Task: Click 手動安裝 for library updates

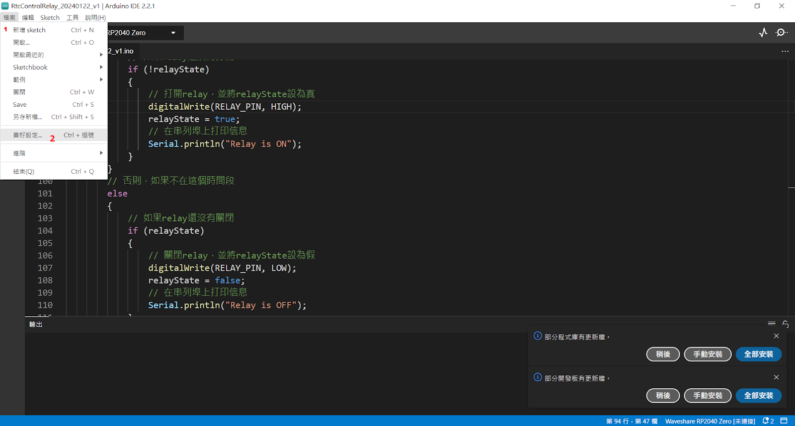Action: coord(708,354)
